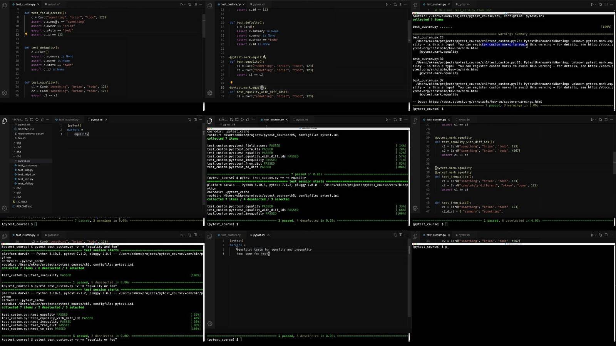Refresh the explorer listing the ch2–ch8 folders
The image size is (616, 346).
37,120
